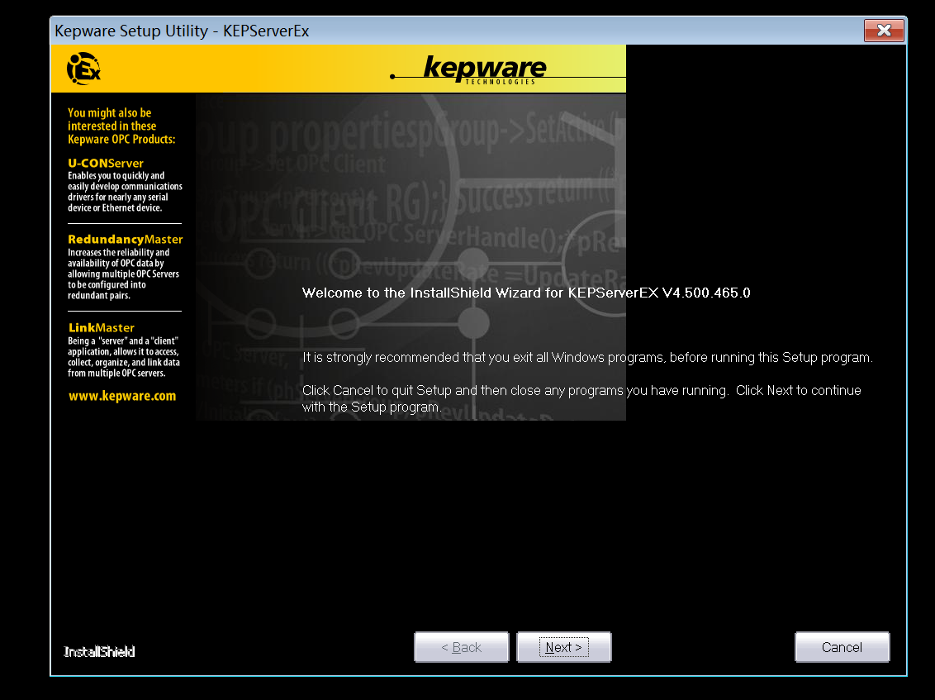Select the U-CONServer product heading
Image resolution: width=935 pixels, height=700 pixels.
click(x=106, y=164)
